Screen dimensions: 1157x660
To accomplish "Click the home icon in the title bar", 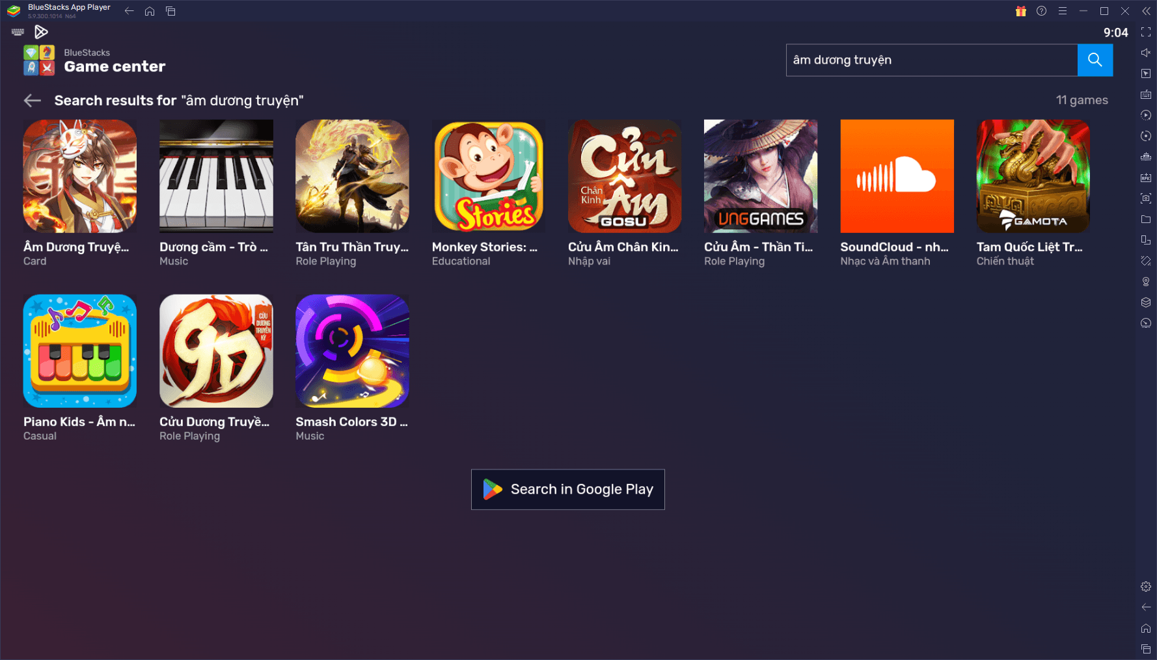I will click(x=150, y=11).
